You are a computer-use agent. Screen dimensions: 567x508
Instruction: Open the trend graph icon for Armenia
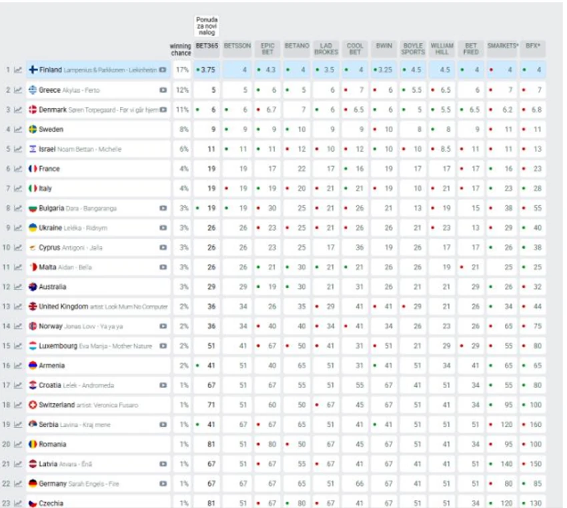point(18,365)
